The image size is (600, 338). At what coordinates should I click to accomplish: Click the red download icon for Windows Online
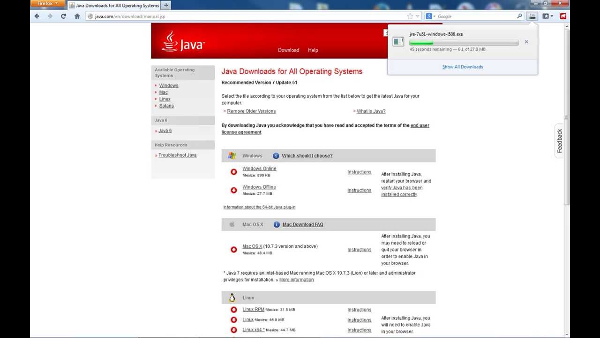coord(234,172)
